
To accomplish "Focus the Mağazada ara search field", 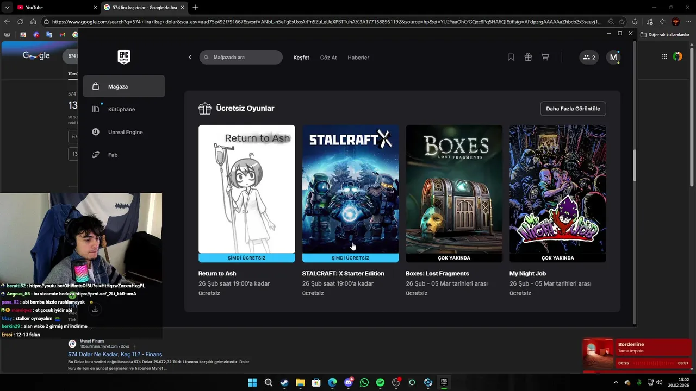I will pyautogui.click(x=241, y=57).
